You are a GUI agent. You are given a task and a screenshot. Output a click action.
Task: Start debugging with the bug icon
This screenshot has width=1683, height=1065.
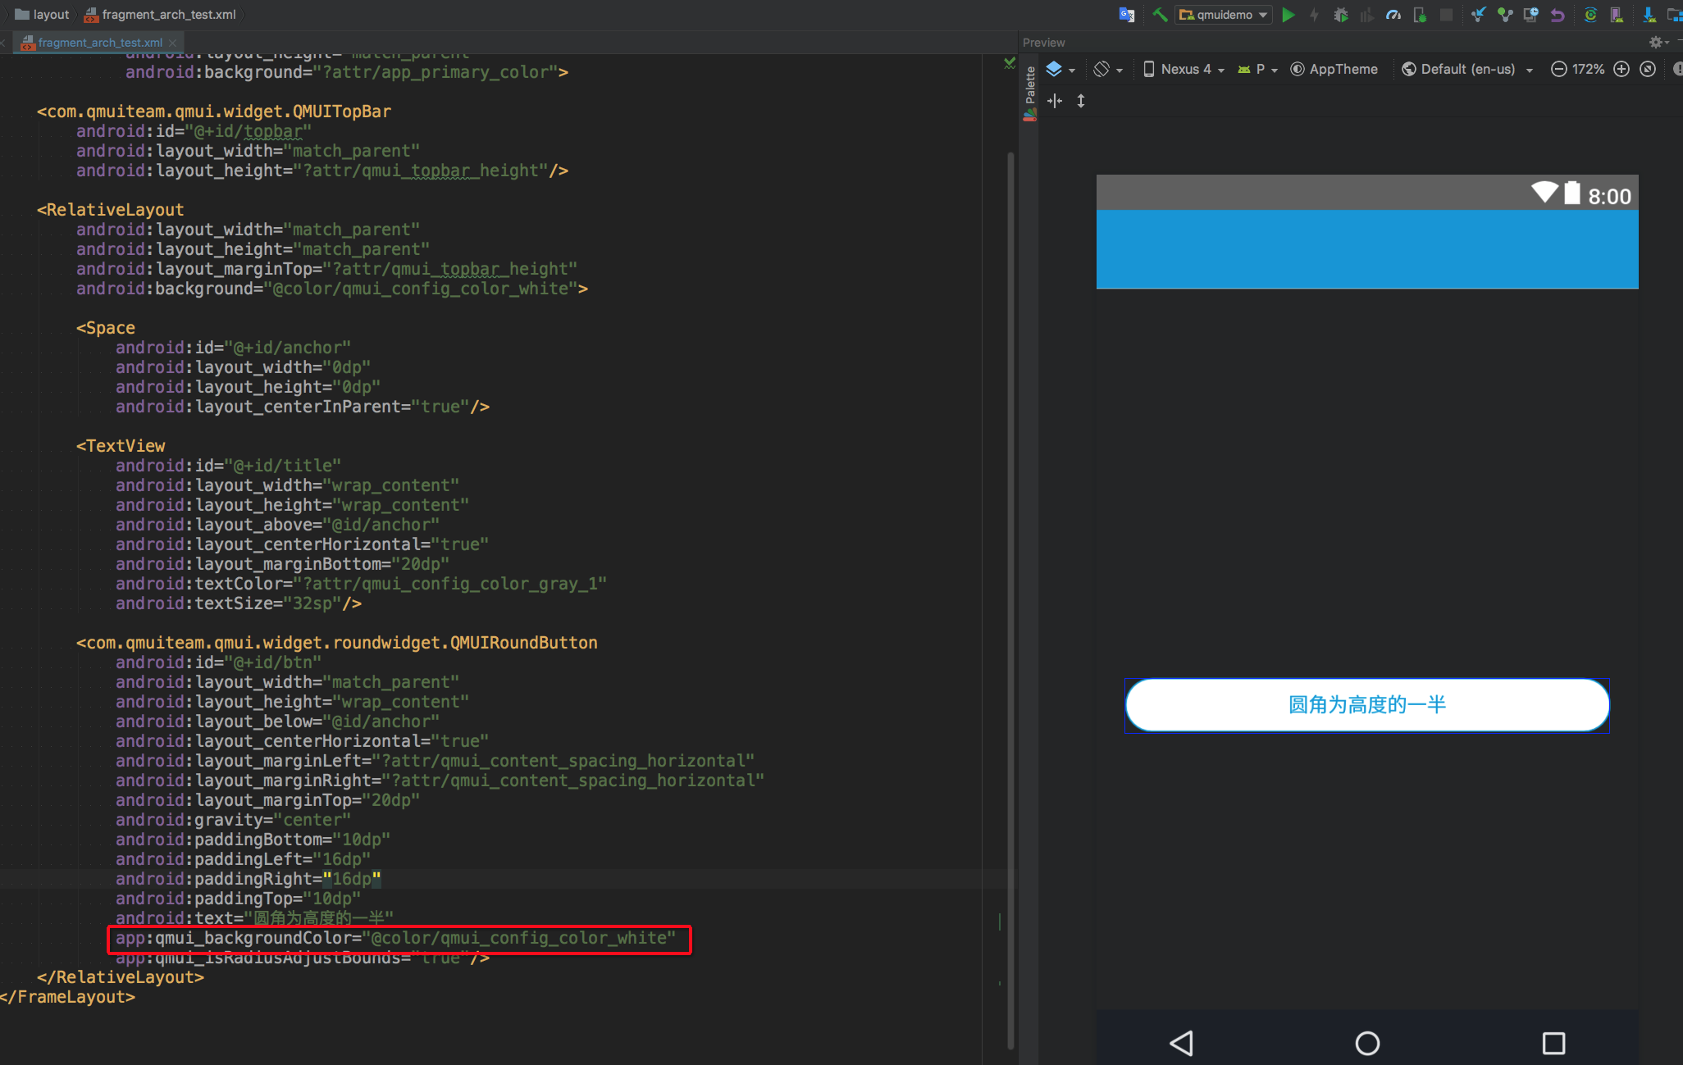1340,15
